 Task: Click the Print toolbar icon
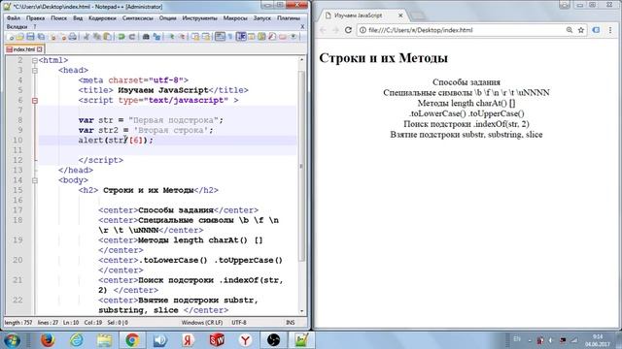click(x=73, y=37)
